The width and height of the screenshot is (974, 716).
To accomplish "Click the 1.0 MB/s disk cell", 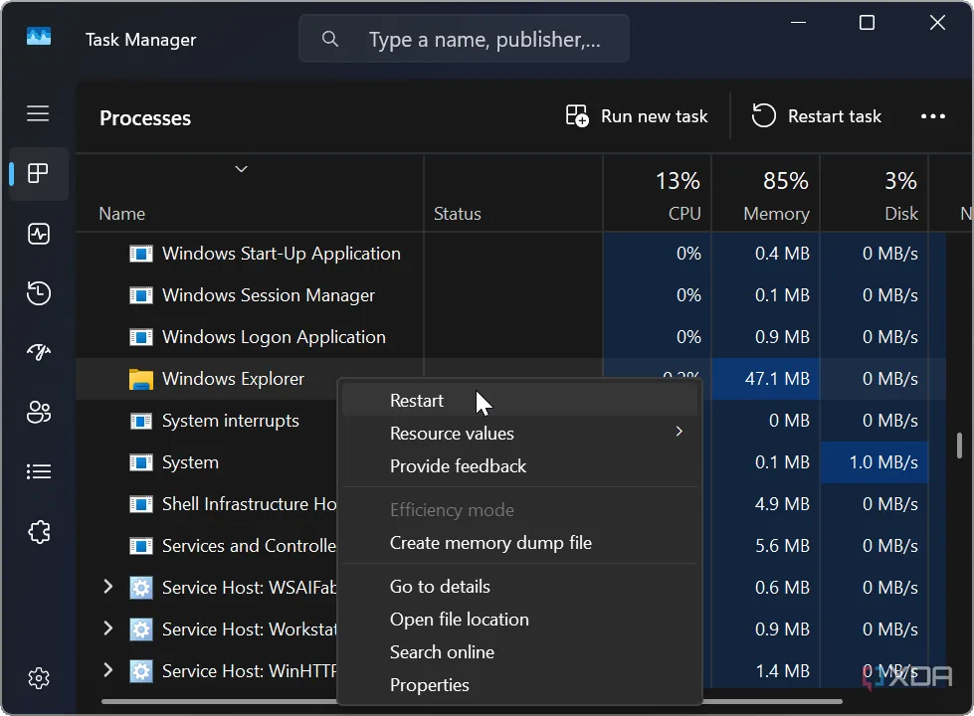I will pos(874,462).
